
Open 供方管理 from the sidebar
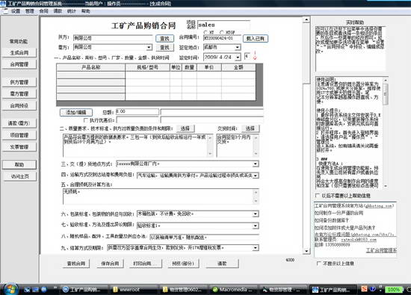point(19,82)
